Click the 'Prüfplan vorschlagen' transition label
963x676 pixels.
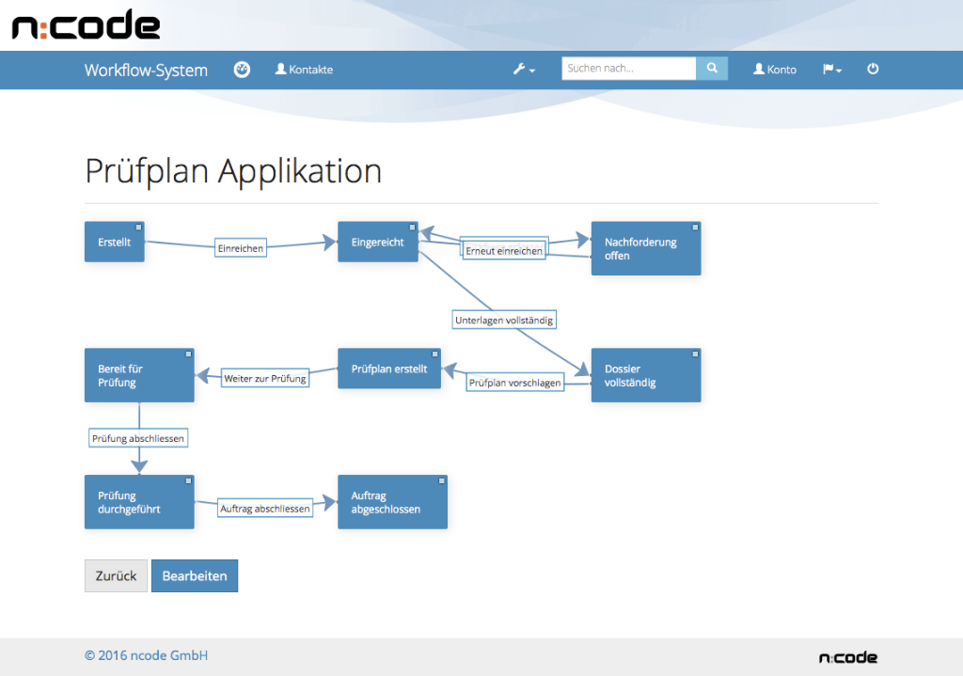click(x=515, y=383)
